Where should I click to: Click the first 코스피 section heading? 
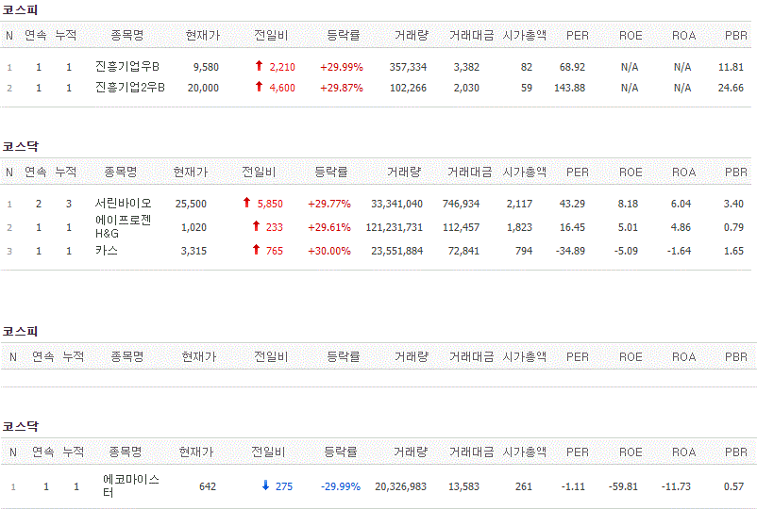(x=20, y=9)
